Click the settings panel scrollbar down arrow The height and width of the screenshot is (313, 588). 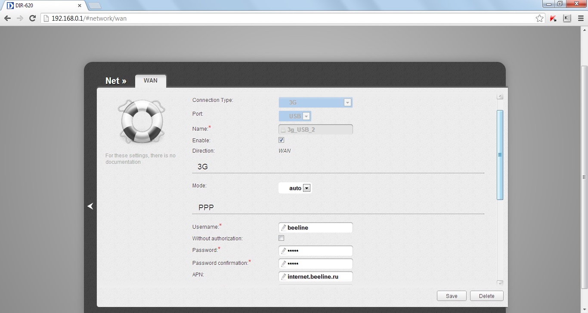(500, 283)
